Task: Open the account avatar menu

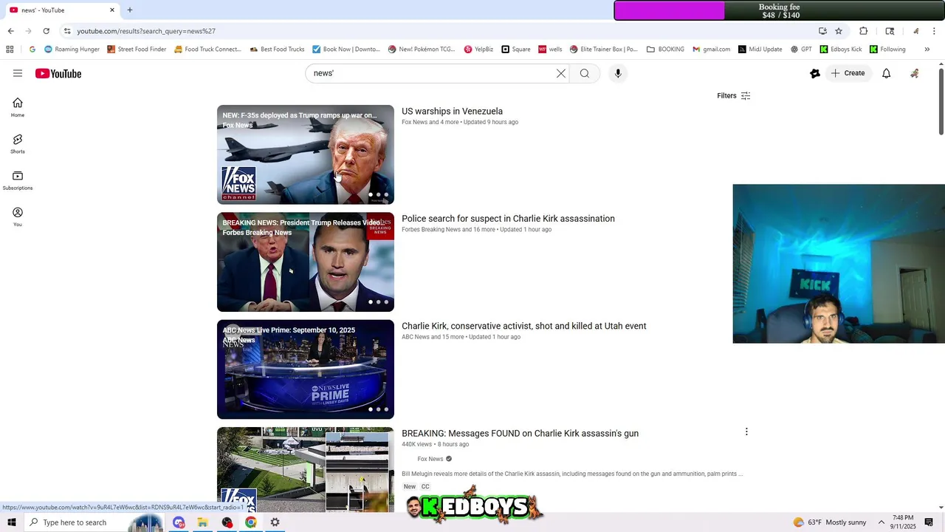Action: pyautogui.click(x=915, y=73)
